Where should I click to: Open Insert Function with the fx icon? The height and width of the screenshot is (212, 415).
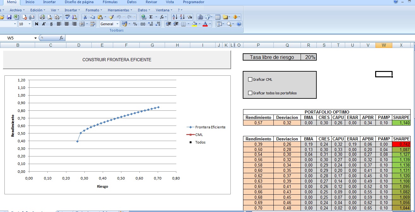click(162, 16)
